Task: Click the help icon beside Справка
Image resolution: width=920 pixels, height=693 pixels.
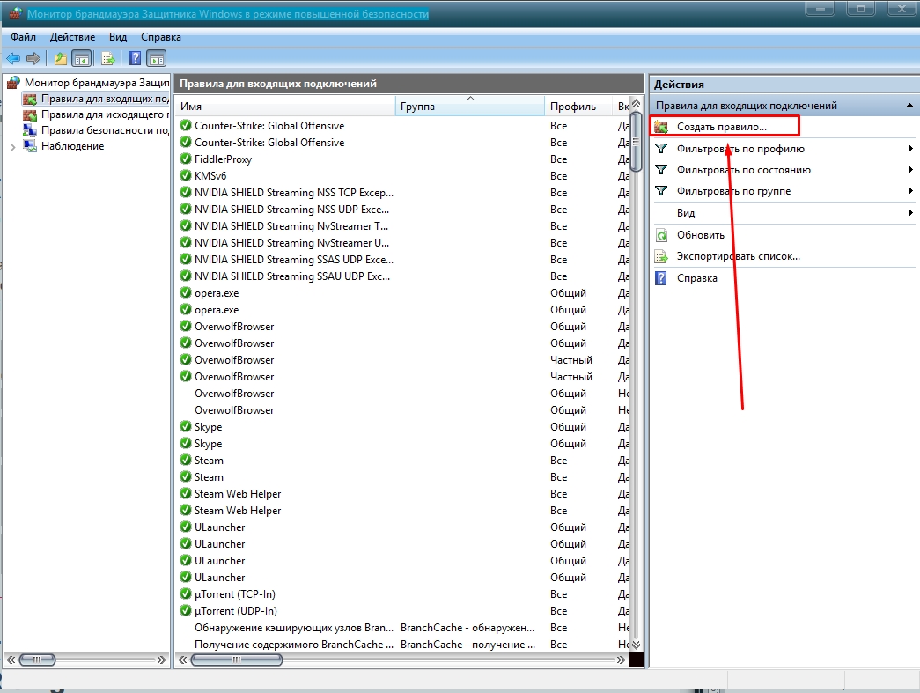Action: click(661, 278)
